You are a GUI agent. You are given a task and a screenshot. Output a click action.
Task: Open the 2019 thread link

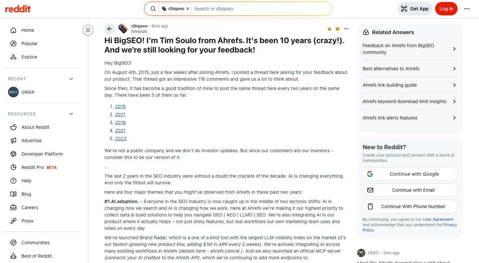point(120,122)
